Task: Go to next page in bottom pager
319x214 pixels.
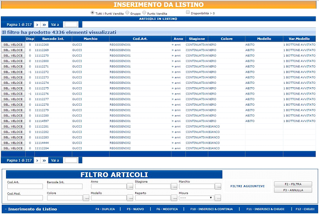Action: [37, 160]
